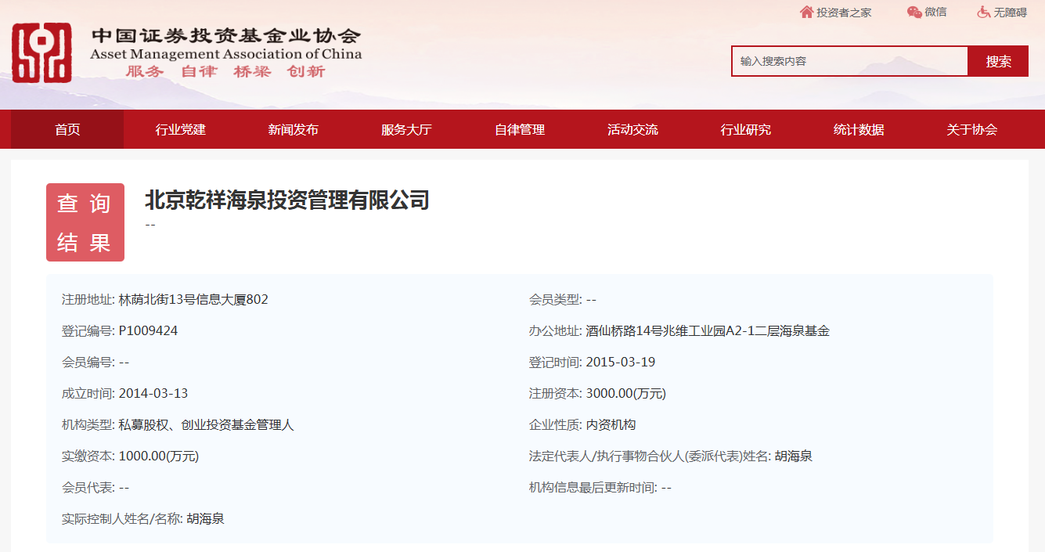Click the WeChat icon in header
Screen dimensions: 1045x552
pyautogui.click(x=913, y=12)
